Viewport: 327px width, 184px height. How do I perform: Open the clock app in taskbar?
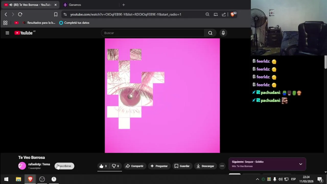[54, 179]
